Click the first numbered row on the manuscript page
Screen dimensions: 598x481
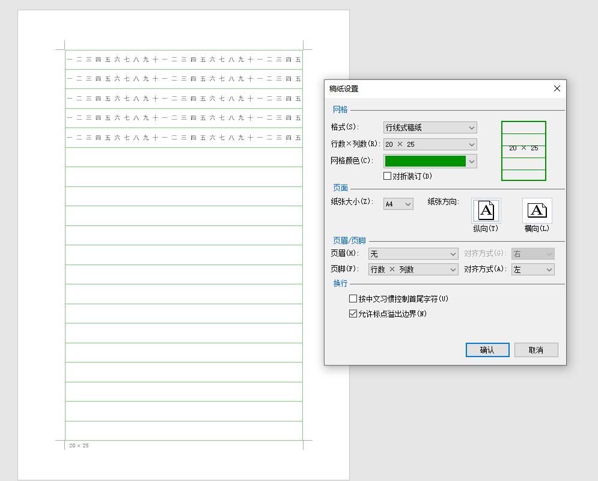[180, 59]
